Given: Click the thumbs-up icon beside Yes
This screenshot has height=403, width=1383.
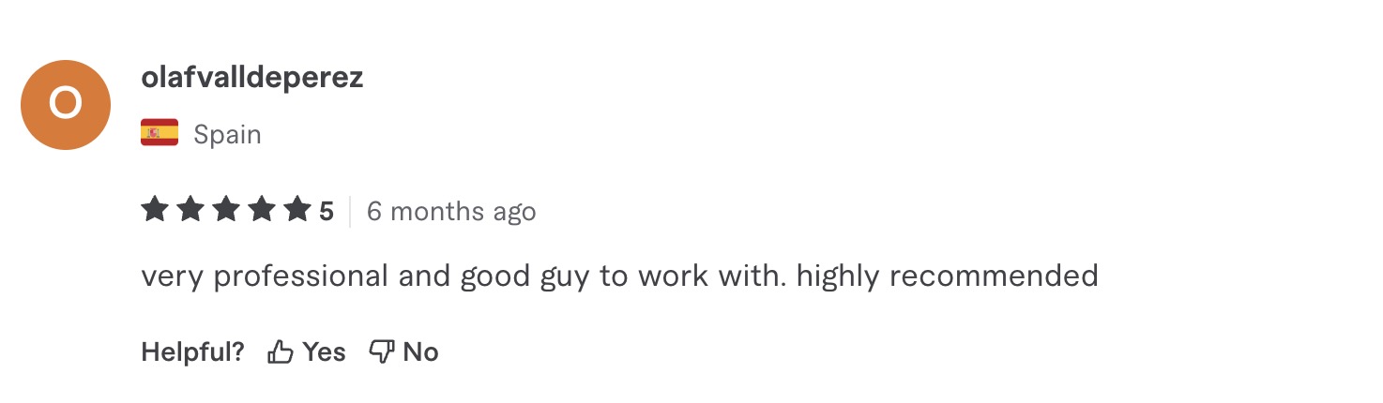Looking at the screenshot, I should click(x=281, y=352).
